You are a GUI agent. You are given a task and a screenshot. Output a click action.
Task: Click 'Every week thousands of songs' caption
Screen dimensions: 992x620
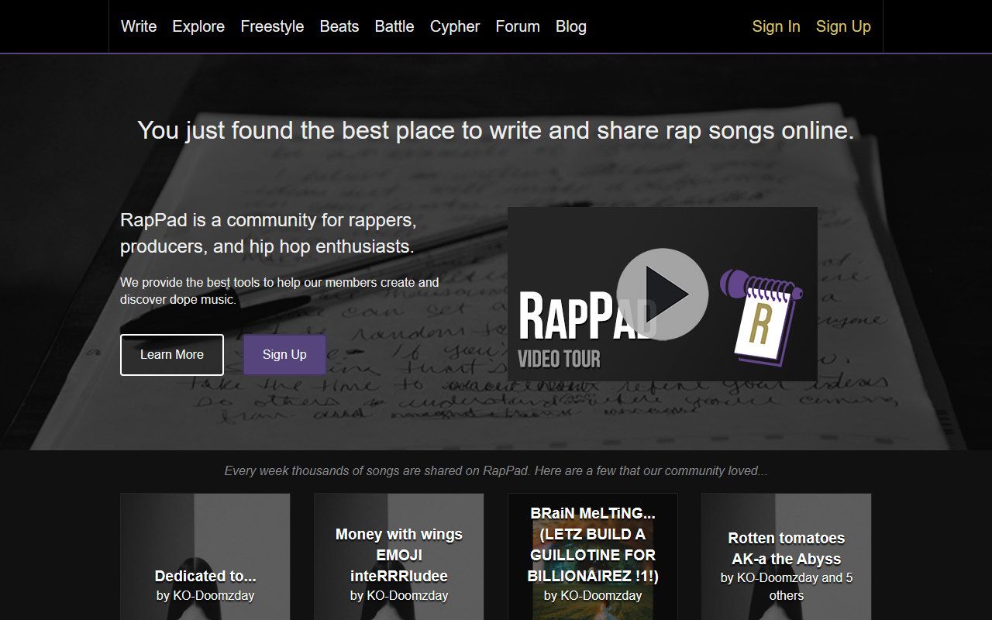(x=496, y=470)
